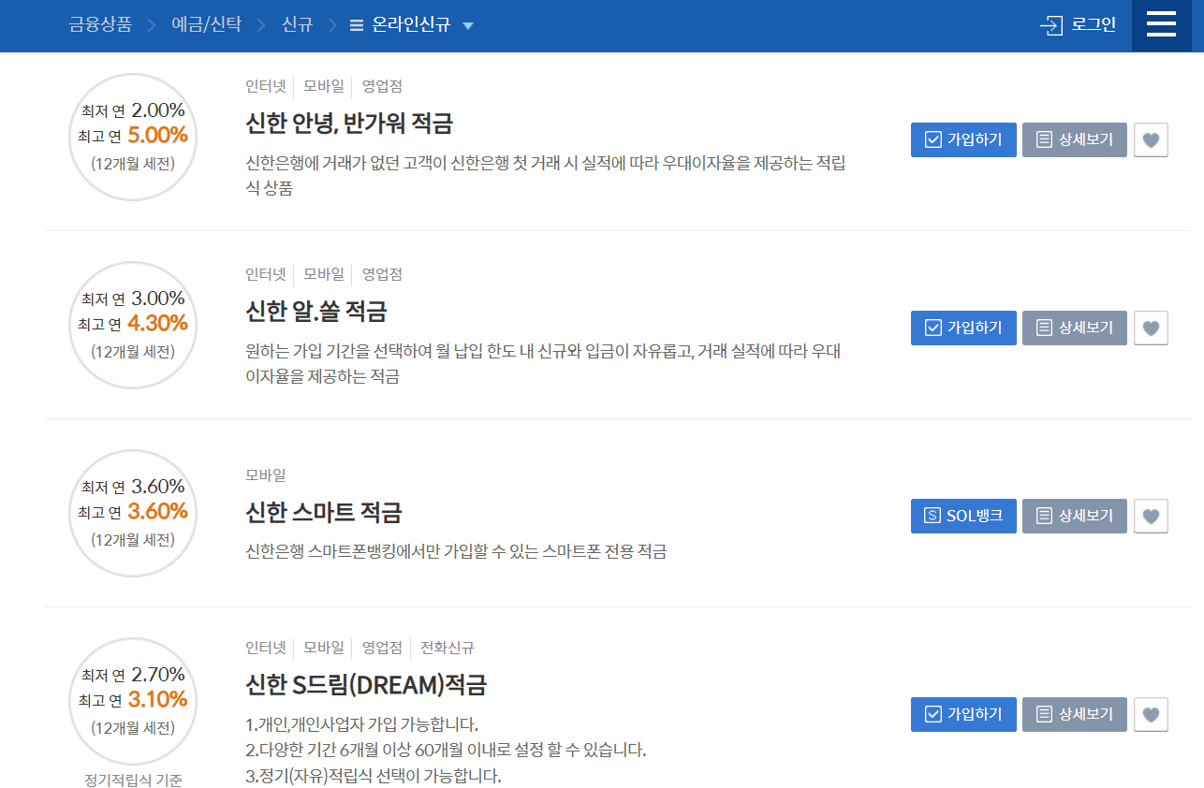Click 상세보기 for 신한 알.쏠 적금
1204x788 pixels.
(1075, 328)
